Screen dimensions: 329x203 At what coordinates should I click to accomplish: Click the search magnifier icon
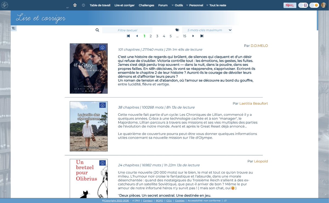pyautogui.click(x=97, y=30)
